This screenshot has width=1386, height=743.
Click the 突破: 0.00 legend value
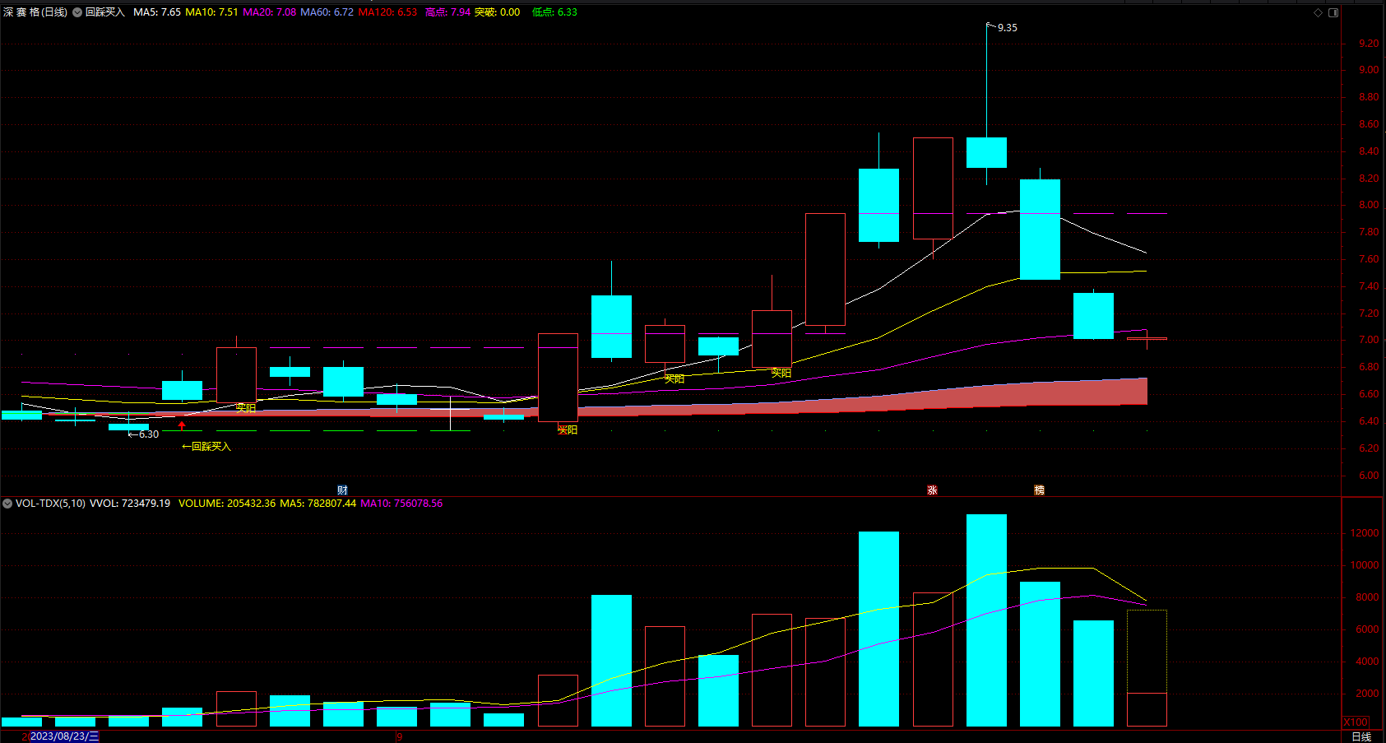tap(497, 12)
